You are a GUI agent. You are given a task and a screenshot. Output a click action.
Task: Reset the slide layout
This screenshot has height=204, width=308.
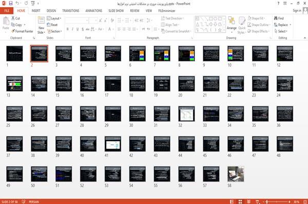(x=52, y=25)
